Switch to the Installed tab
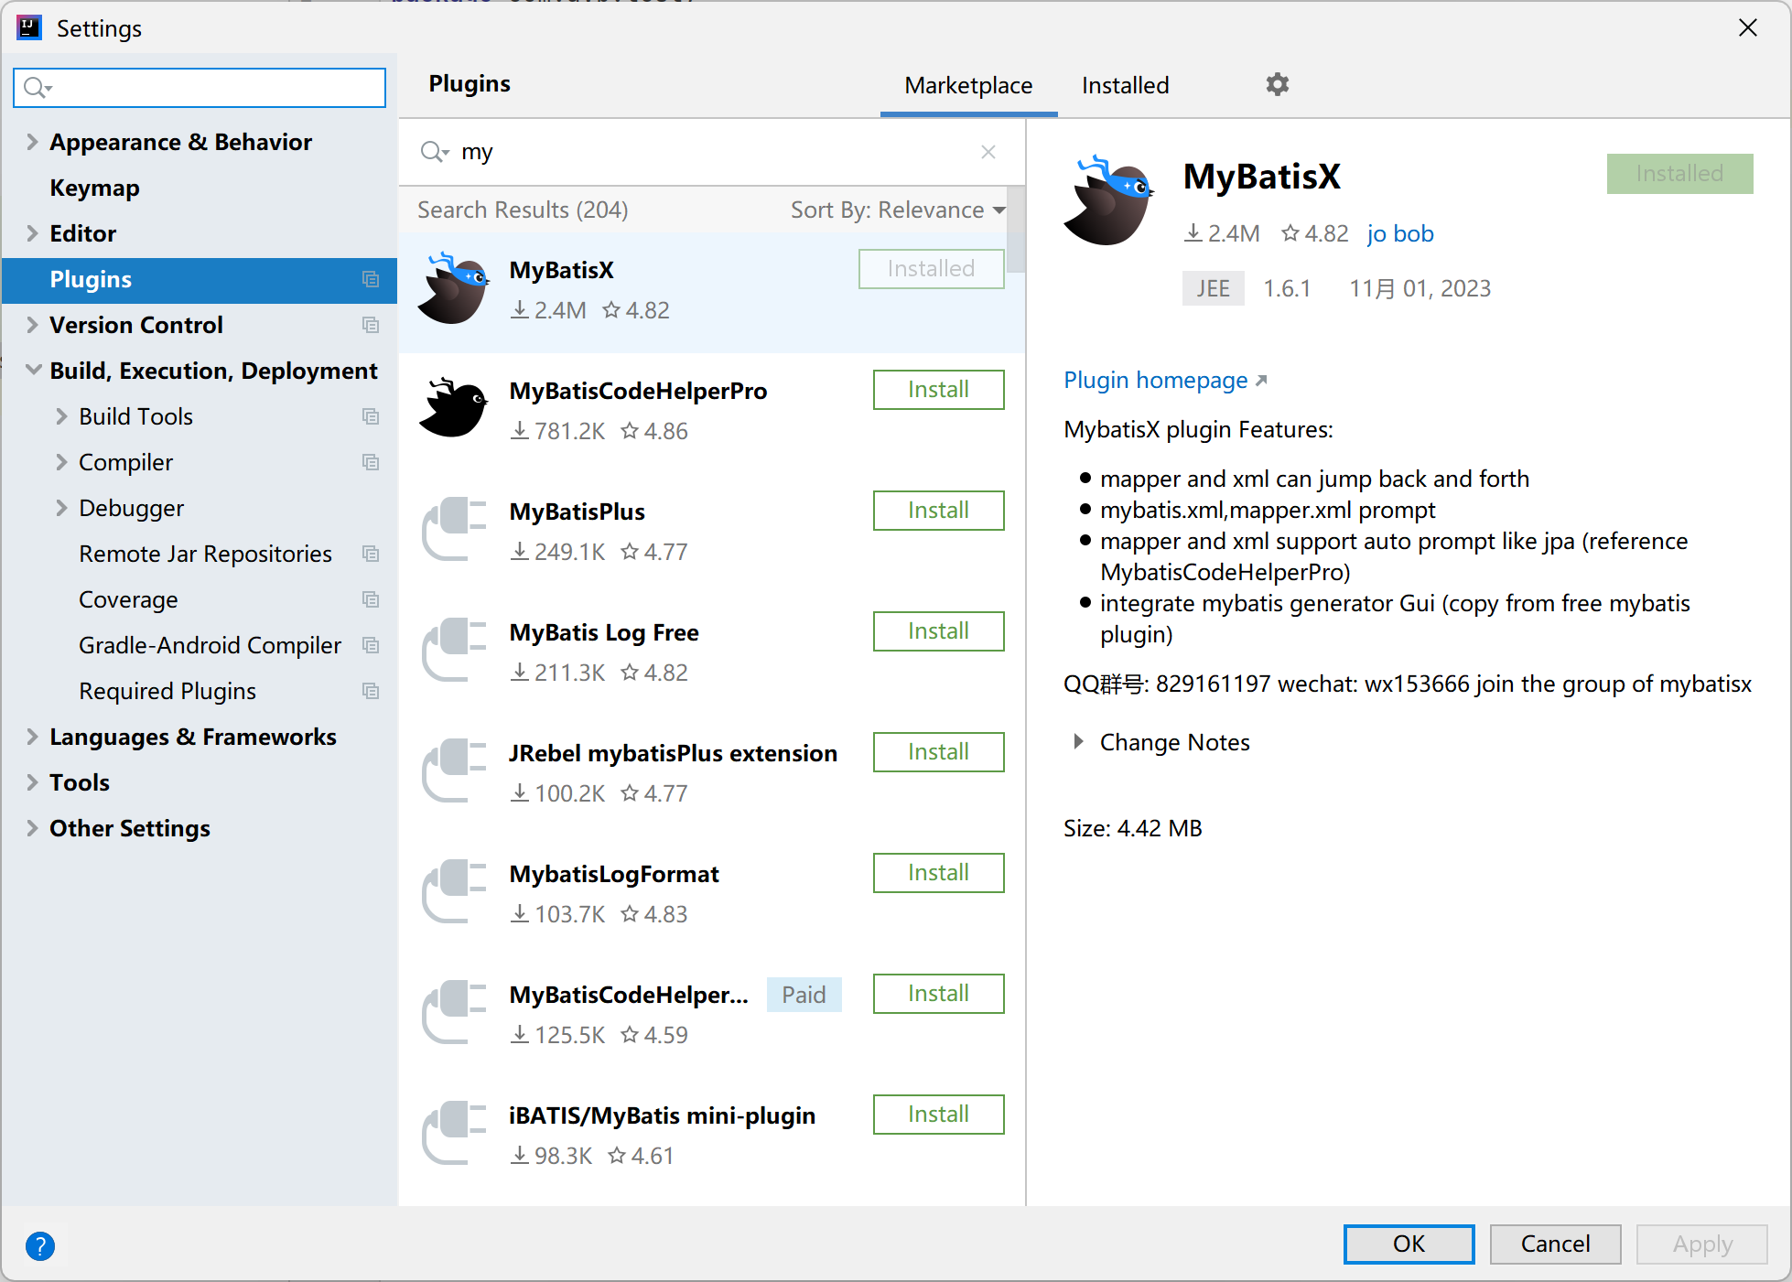 click(1125, 86)
